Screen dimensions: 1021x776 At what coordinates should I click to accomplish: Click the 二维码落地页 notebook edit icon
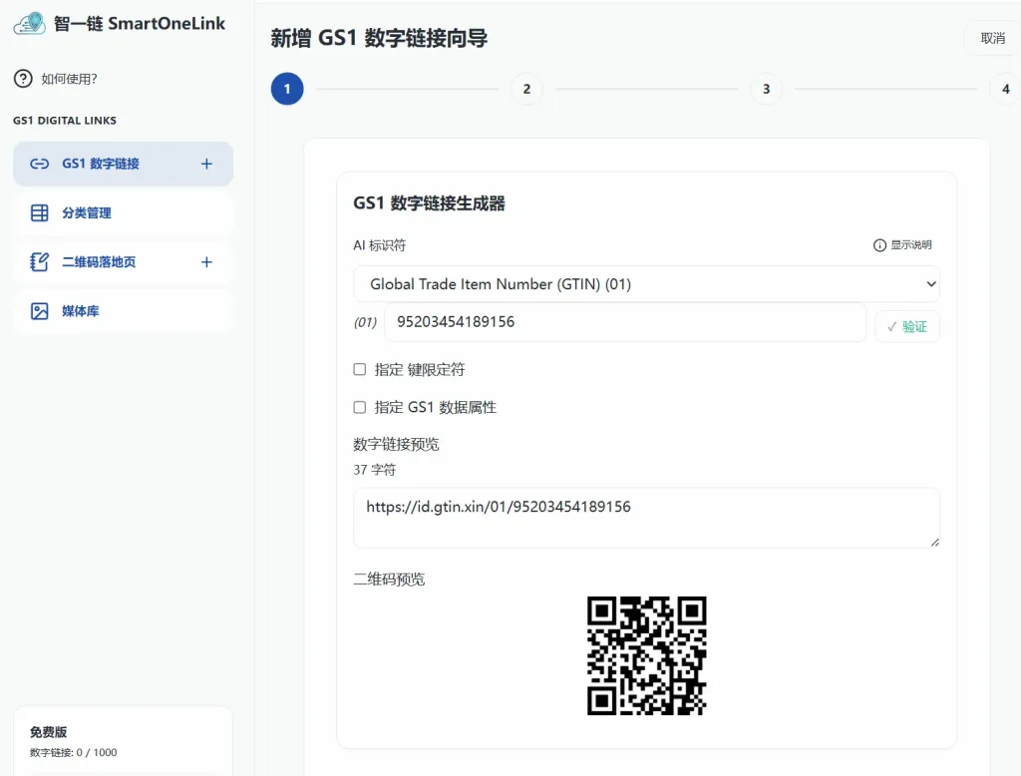[40, 262]
